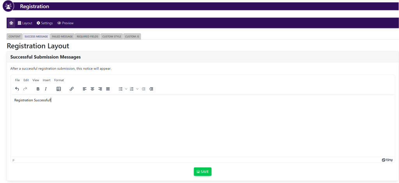This screenshot has width=399, height=183.
Task: Insert an image with the toolbar icon
Action: [x=59, y=89]
